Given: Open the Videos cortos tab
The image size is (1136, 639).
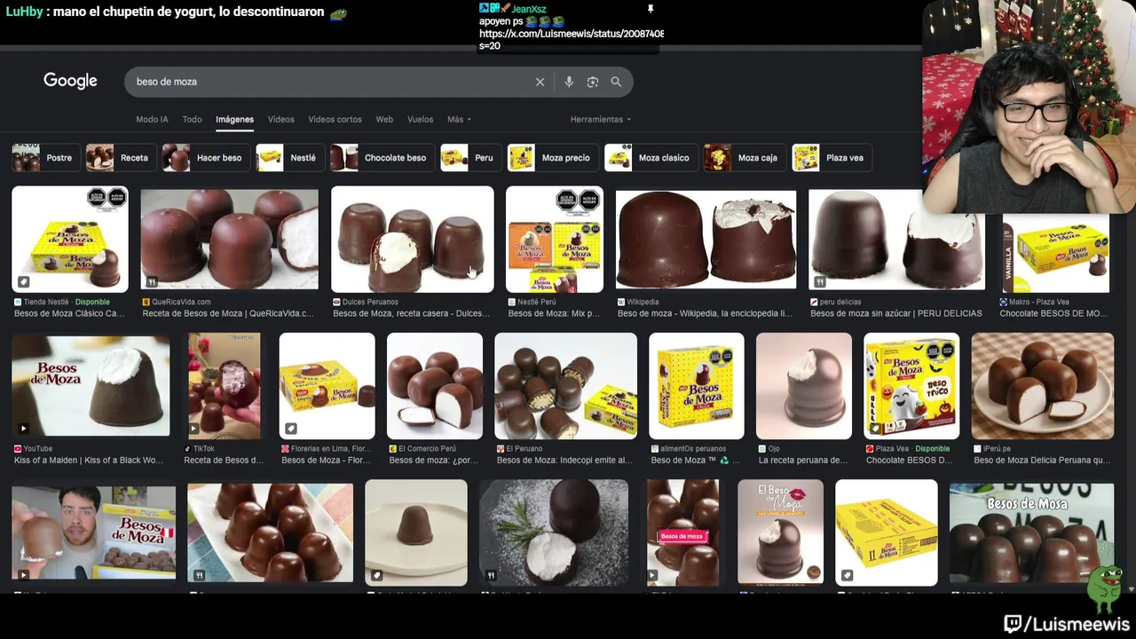Looking at the screenshot, I should click(x=335, y=119).
